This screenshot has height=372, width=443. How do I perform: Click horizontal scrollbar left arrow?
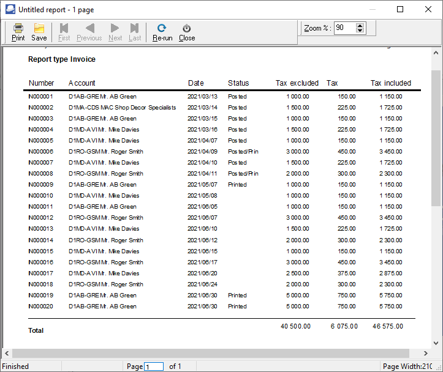[7, 353]
